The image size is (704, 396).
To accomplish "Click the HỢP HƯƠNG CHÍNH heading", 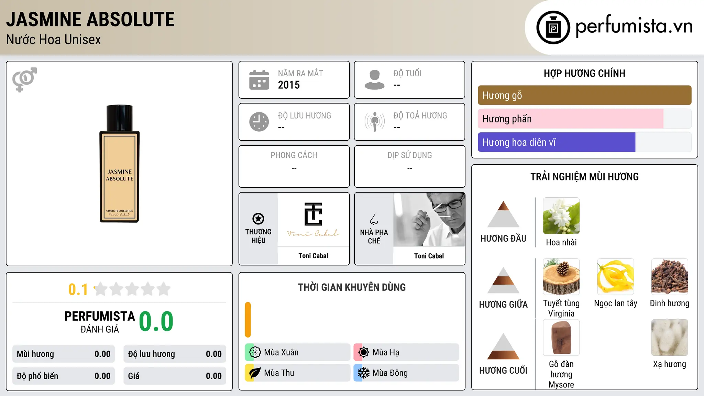I will point(584,73).
